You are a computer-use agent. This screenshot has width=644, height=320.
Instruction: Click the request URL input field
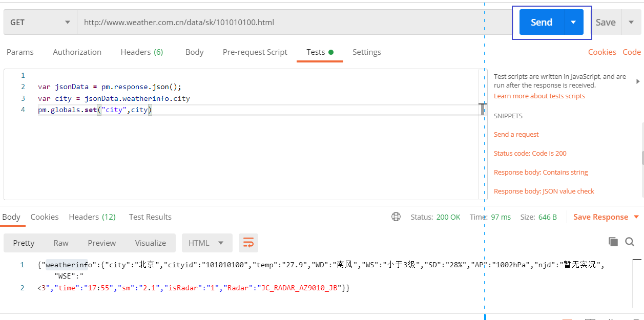292,22
